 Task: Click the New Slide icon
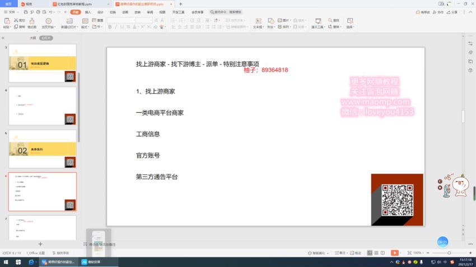[69, 21]
